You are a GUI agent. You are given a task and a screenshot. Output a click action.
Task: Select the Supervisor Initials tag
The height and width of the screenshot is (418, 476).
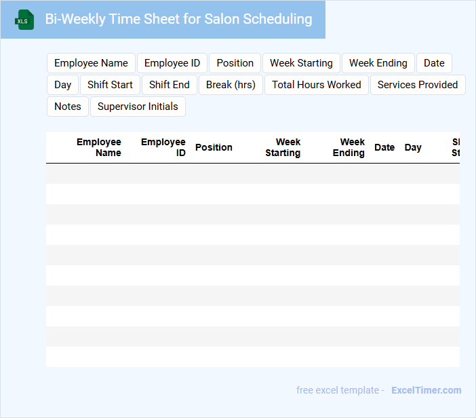point(138,107)
